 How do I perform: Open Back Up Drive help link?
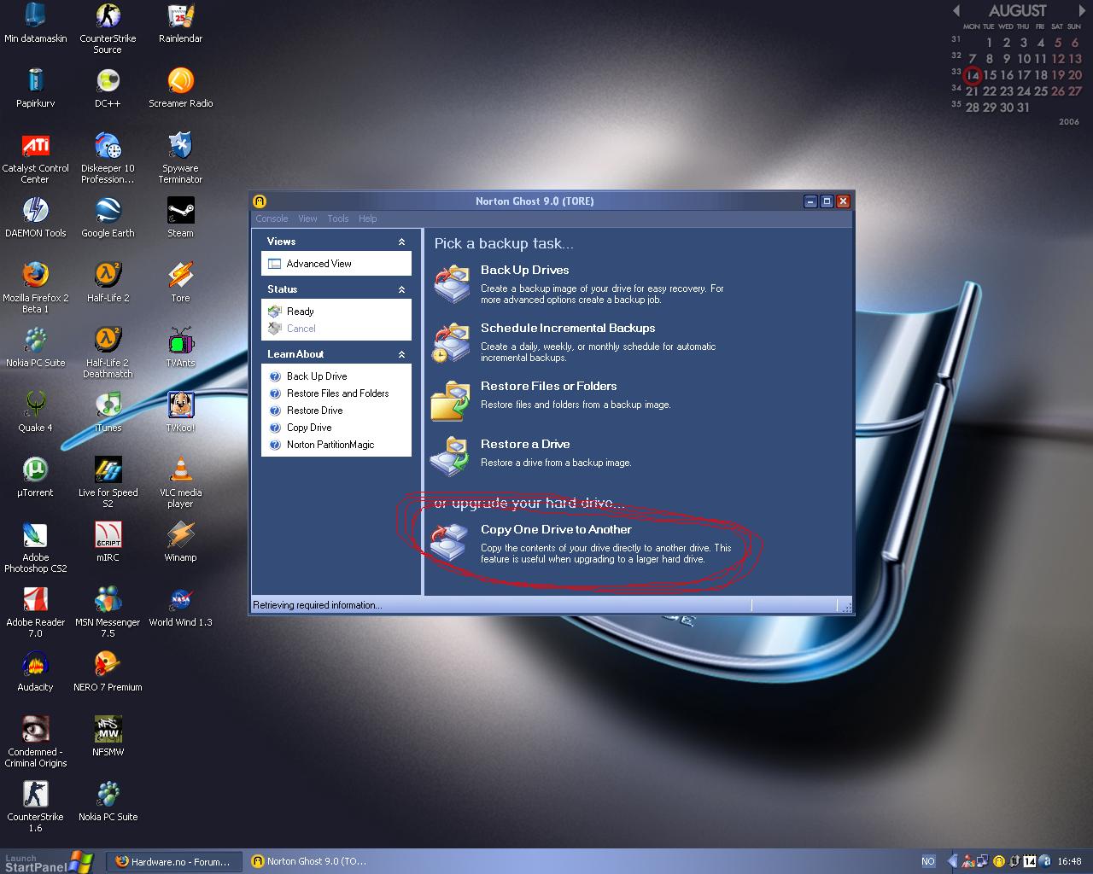[x=317, y=376]
